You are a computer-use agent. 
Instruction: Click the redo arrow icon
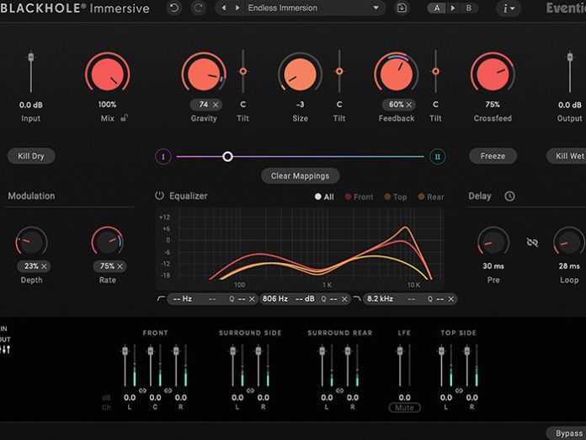coord(198,8)
